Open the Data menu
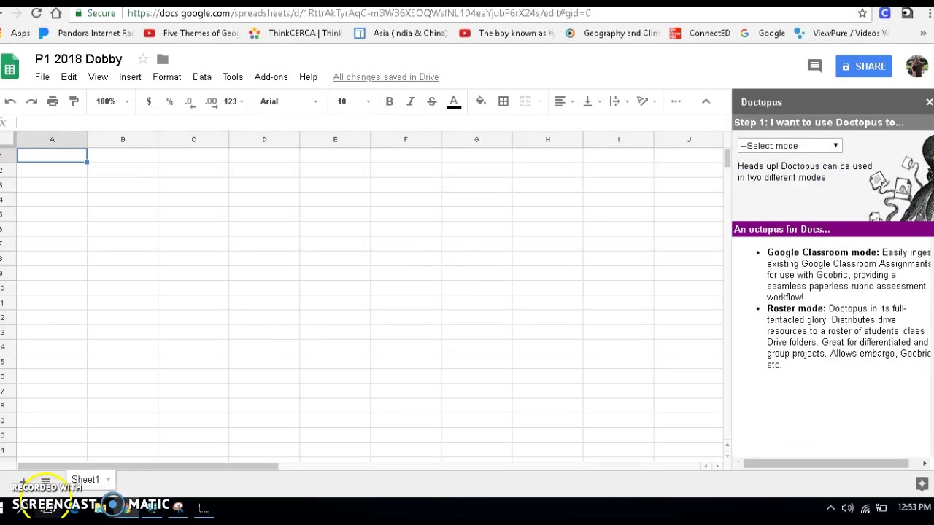This screenshot has height=525, width=934. [202, 77]
